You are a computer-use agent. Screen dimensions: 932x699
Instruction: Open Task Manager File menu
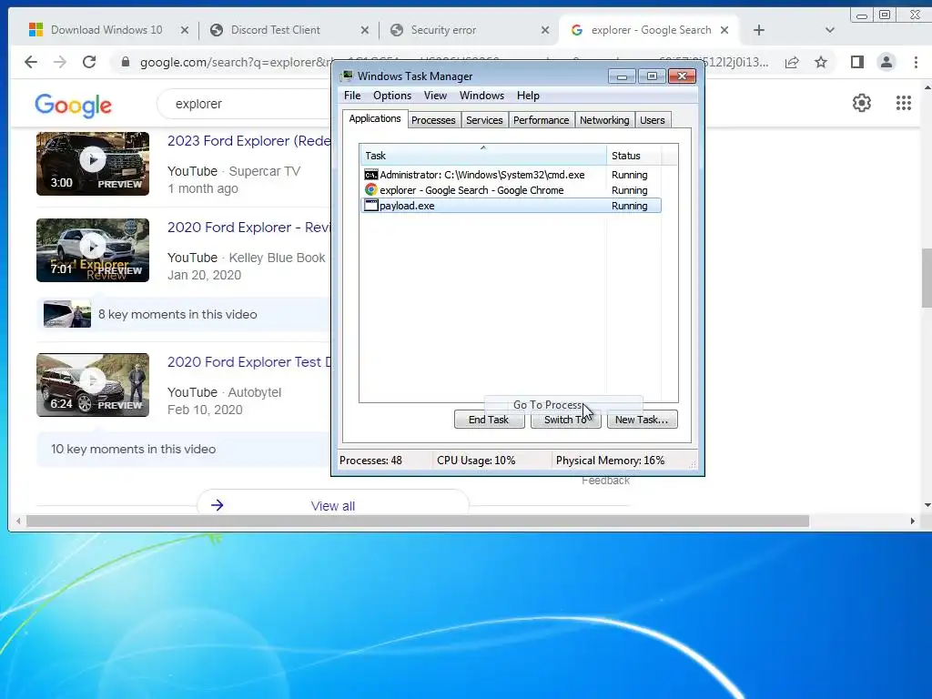(x=352, y=96)
